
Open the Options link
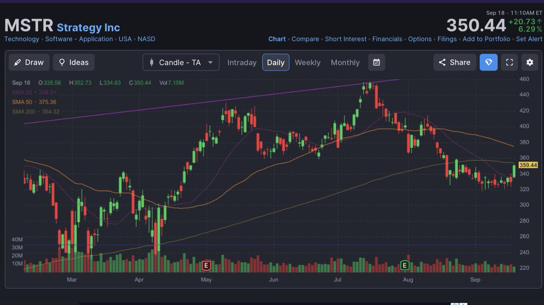(x=420, y=39)
